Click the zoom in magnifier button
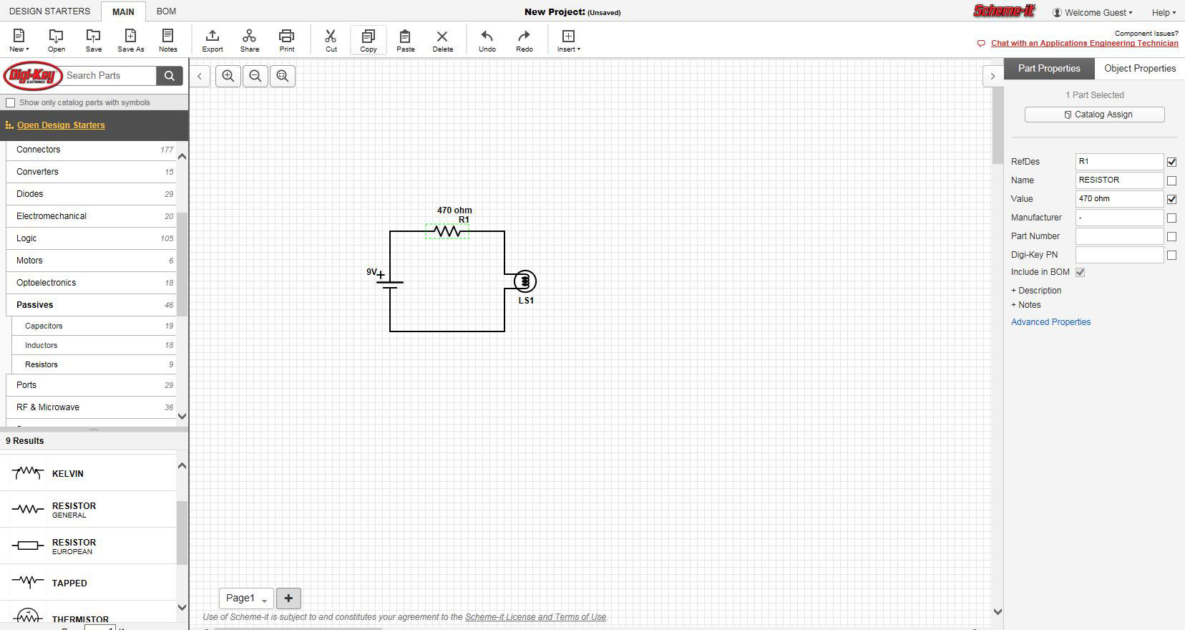1185x630 pixels. (228, 76)
